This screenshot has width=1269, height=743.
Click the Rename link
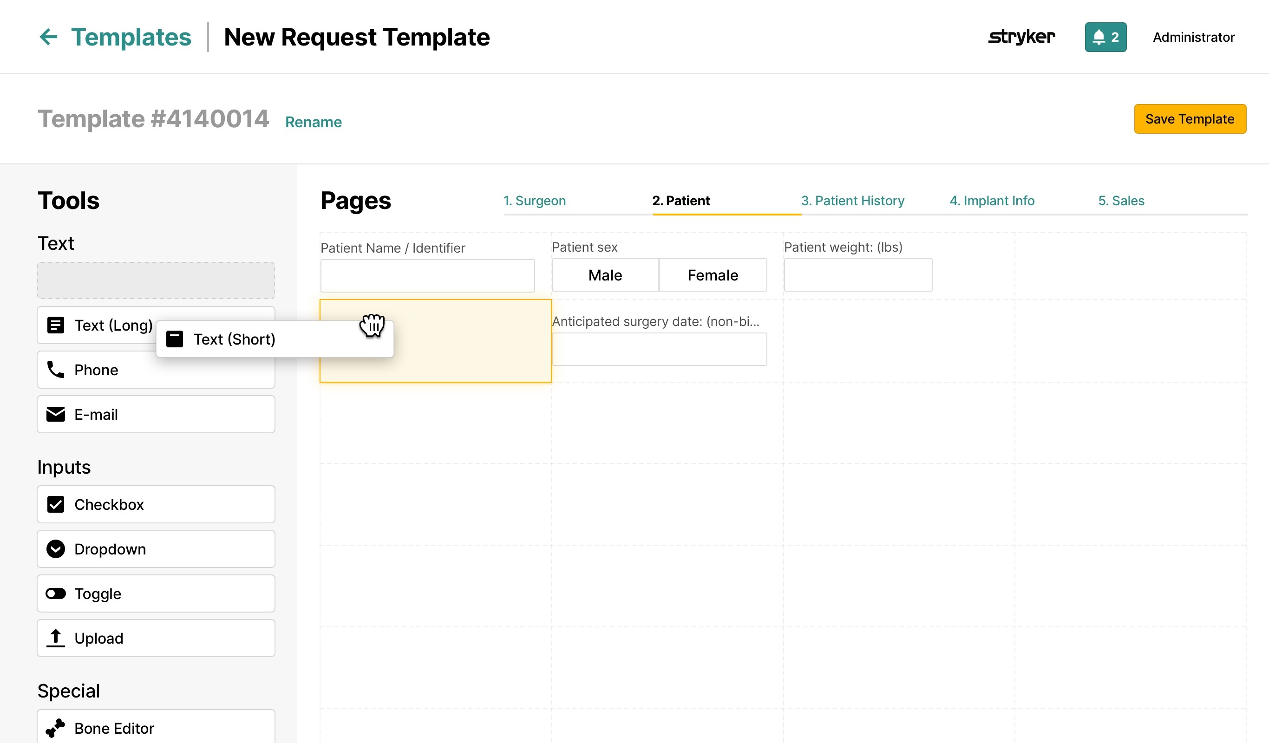[313, 122]
